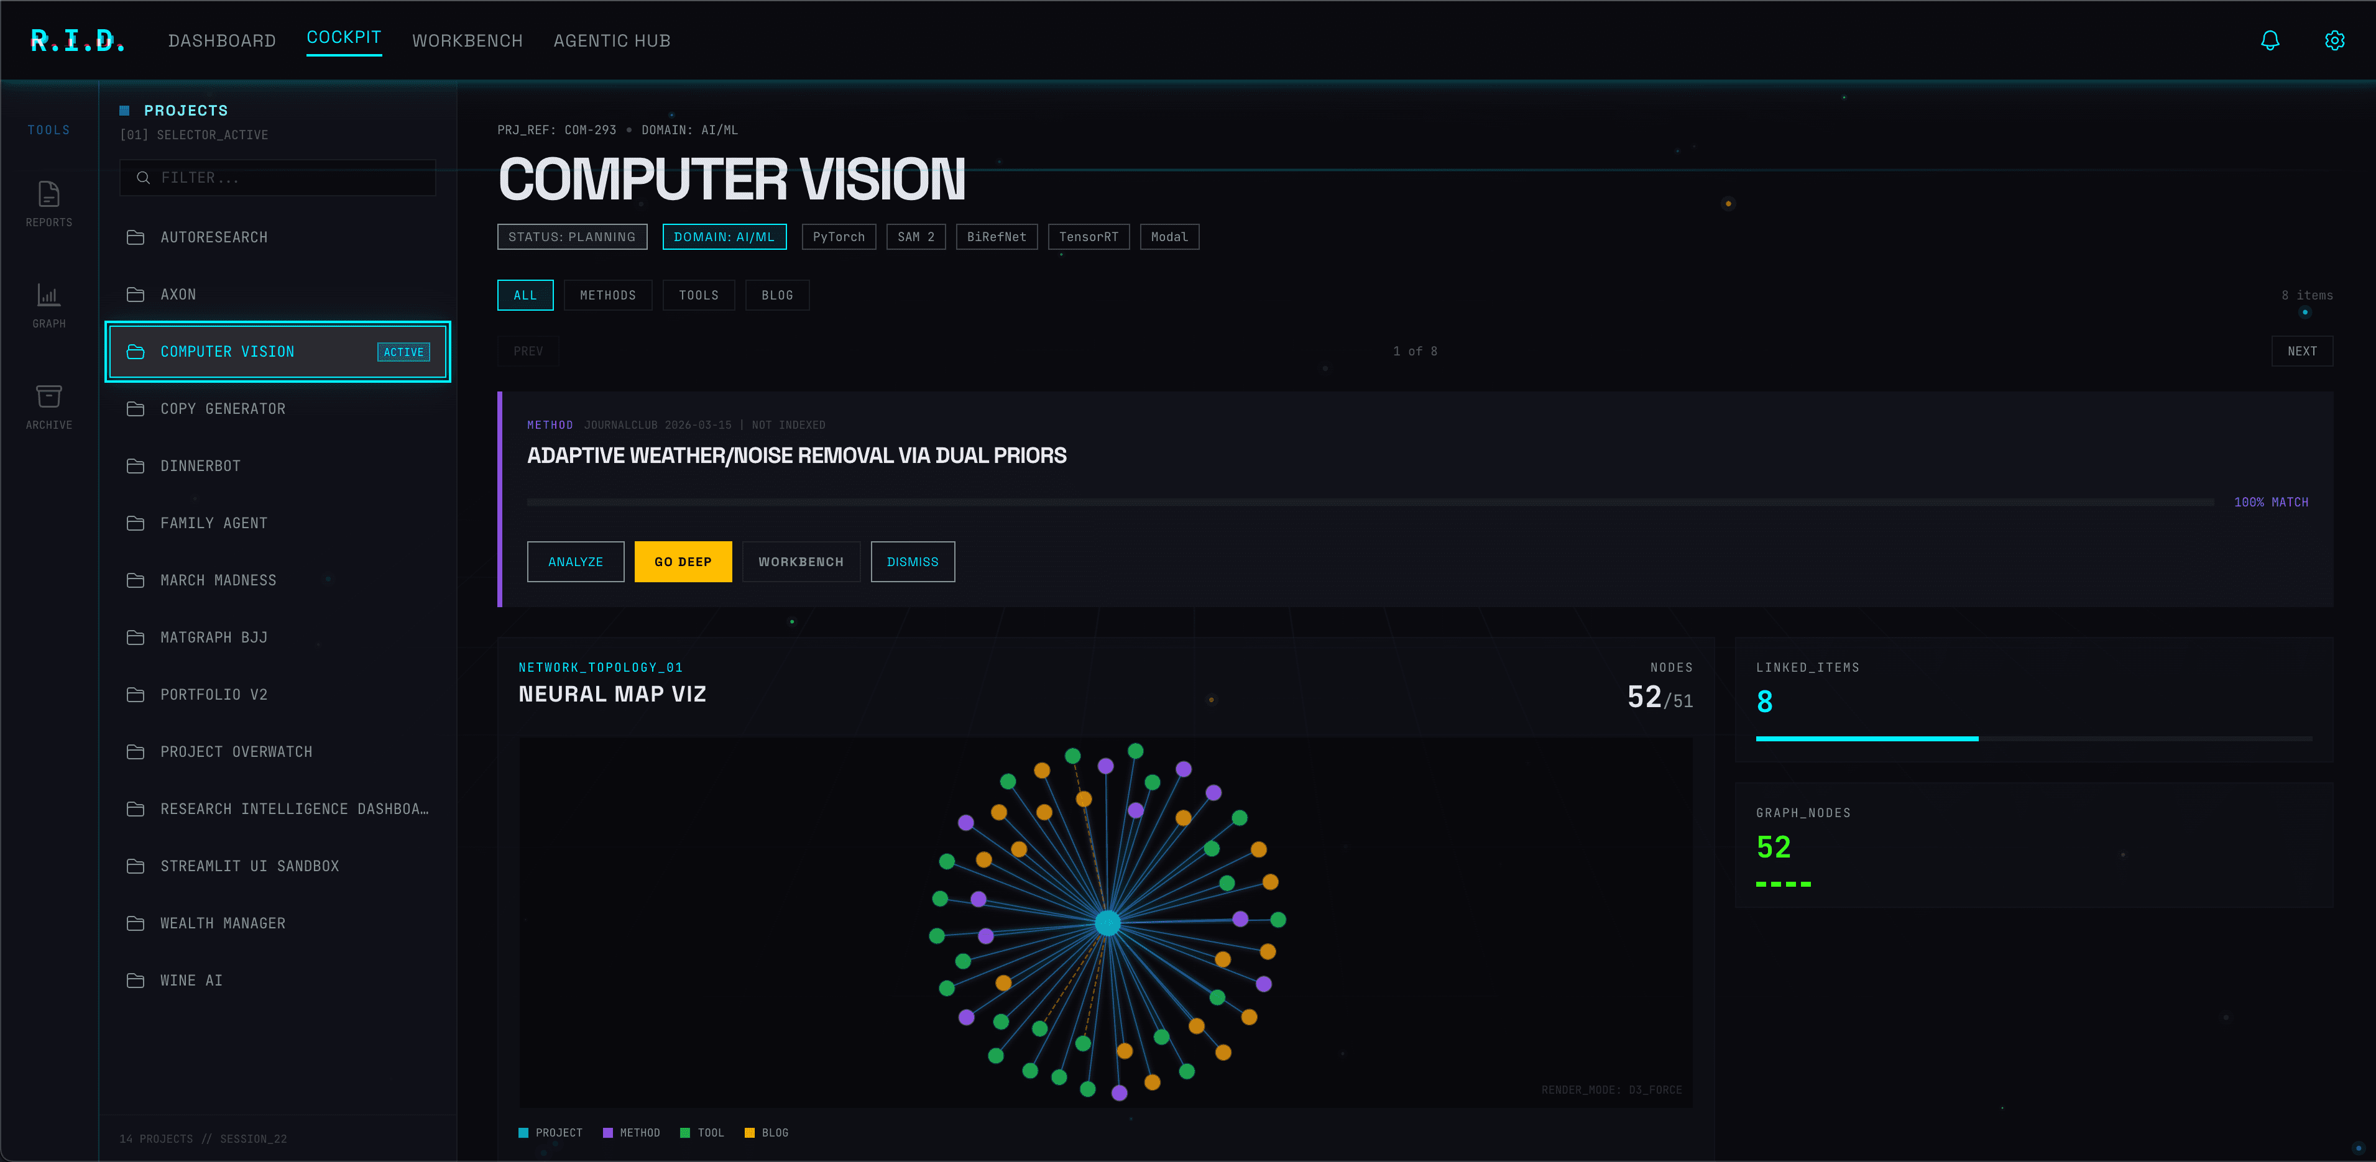Click the GO DEEP button

point(683,562)
